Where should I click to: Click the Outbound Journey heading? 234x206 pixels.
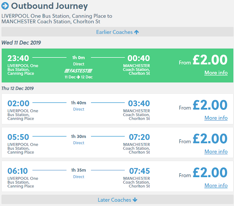49,6
